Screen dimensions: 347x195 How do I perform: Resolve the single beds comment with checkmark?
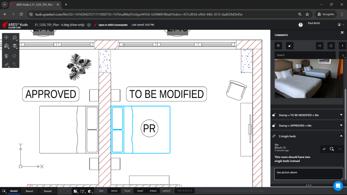[x=324, y=149]
